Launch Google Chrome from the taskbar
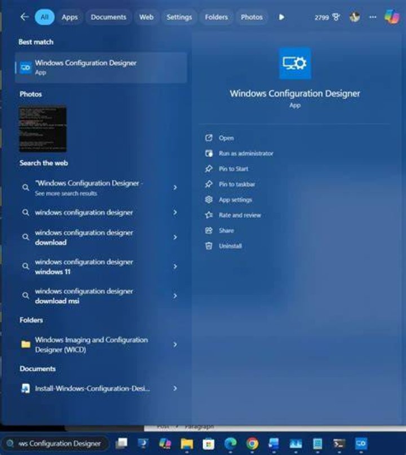Image resolution: width=406 pixels, height=455 pixels. click(252, 443)
